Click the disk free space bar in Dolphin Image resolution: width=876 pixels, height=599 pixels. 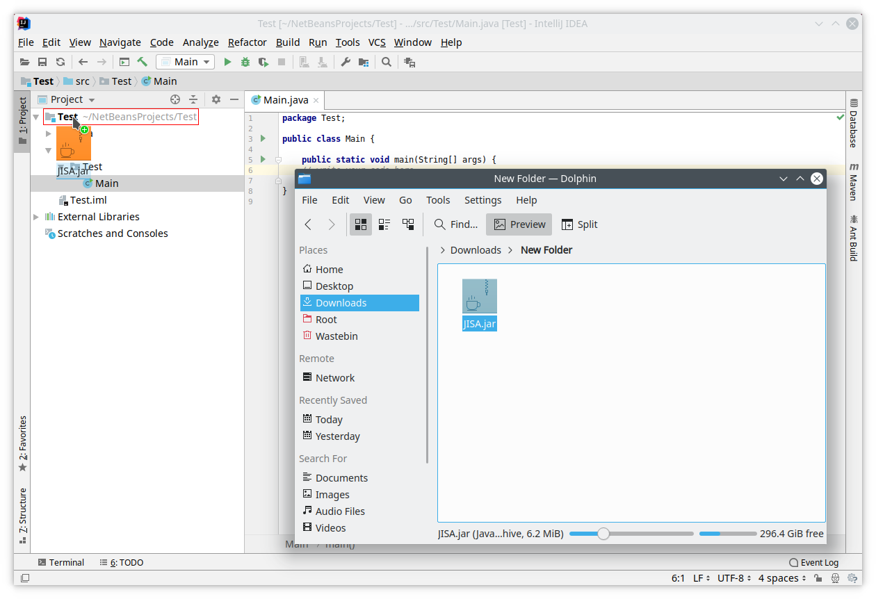click(x=728, y=534)
